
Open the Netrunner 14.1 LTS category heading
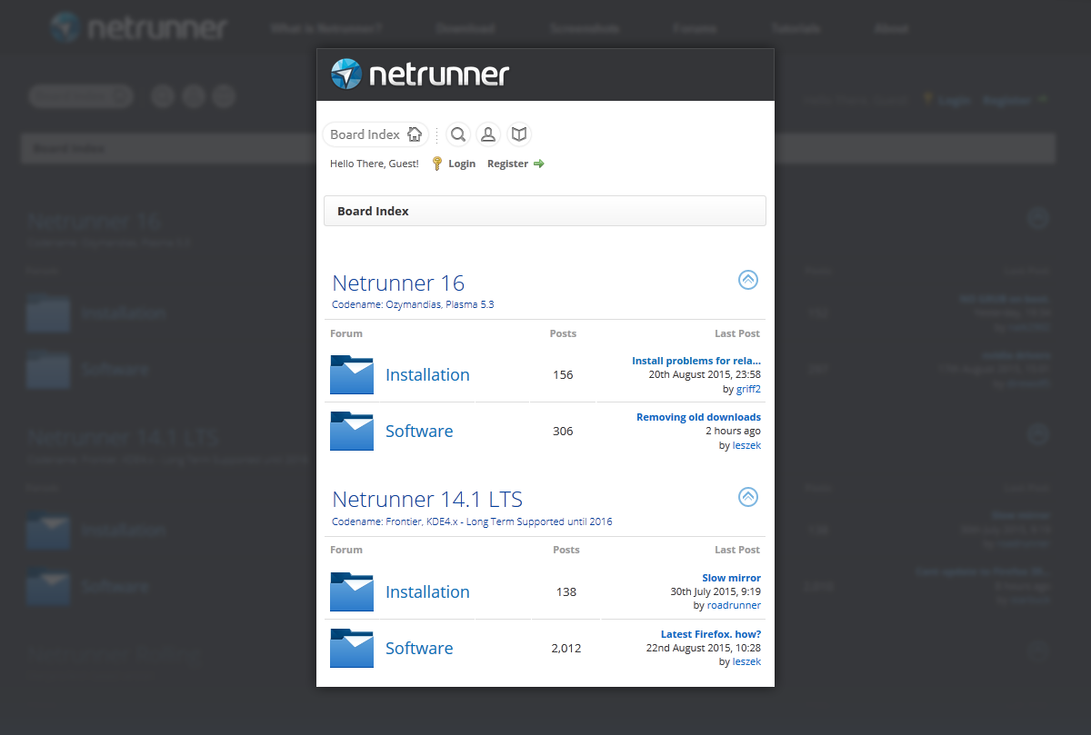point(427,499)
